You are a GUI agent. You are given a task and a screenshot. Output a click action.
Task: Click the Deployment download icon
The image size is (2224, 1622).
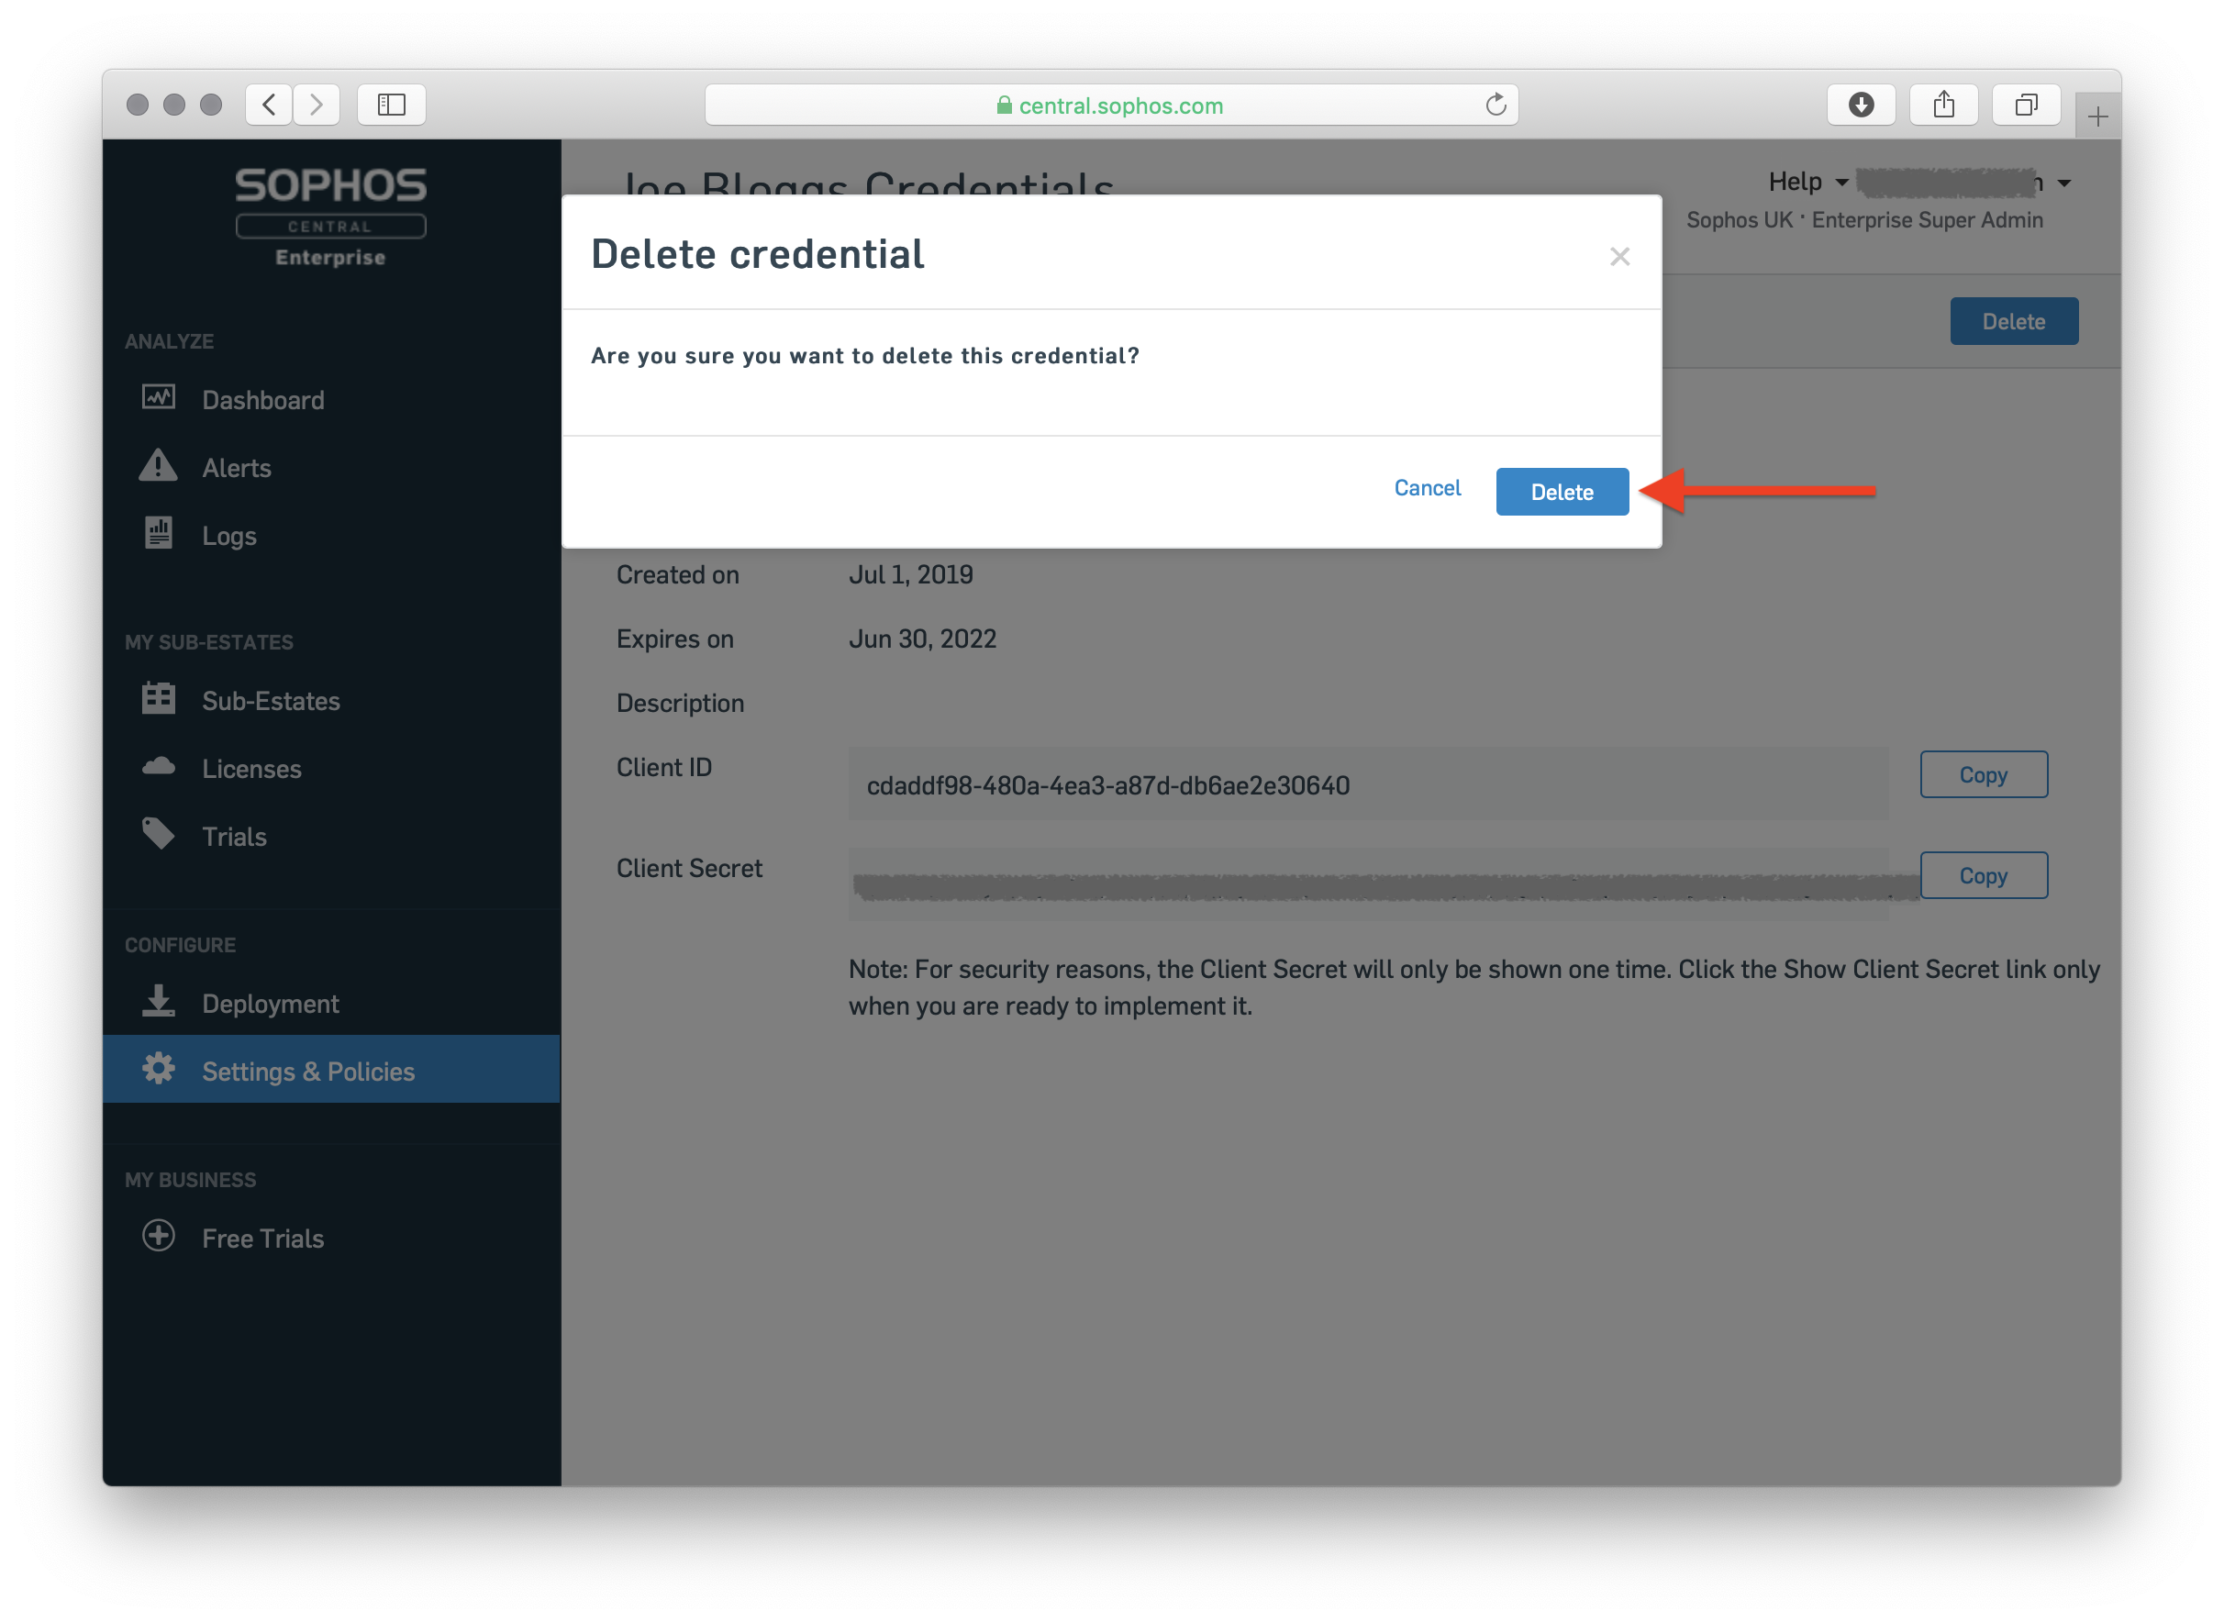point(158,1001)
